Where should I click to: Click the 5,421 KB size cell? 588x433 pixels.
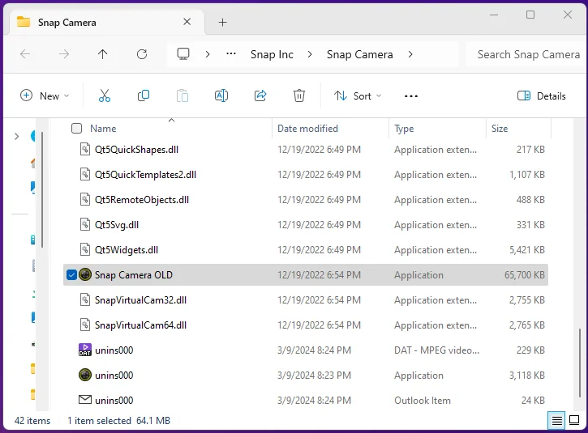527,250
